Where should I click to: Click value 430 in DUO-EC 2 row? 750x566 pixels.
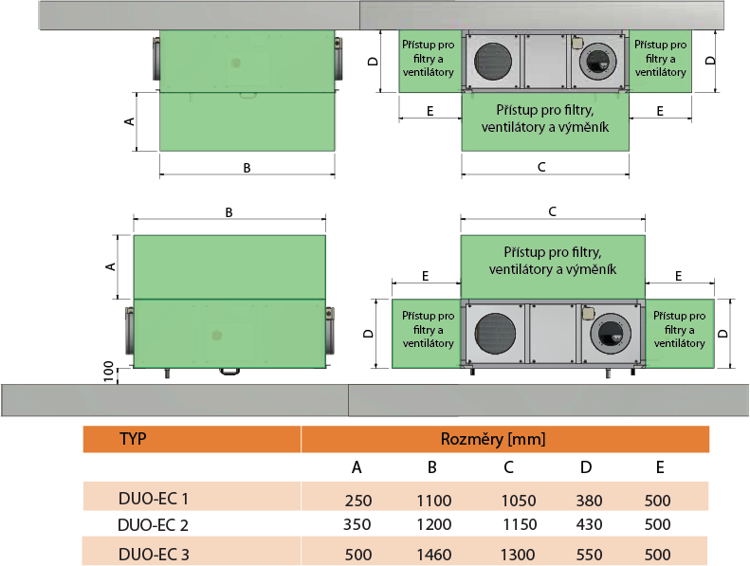pyautogui.click(x=589, y=524)
